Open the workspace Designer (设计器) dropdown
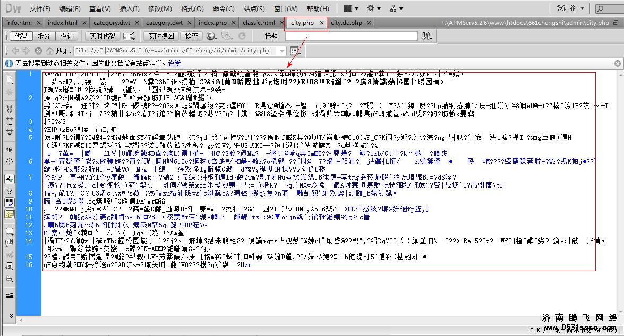This screenshot has width=624, height=336. click(570, 8)
